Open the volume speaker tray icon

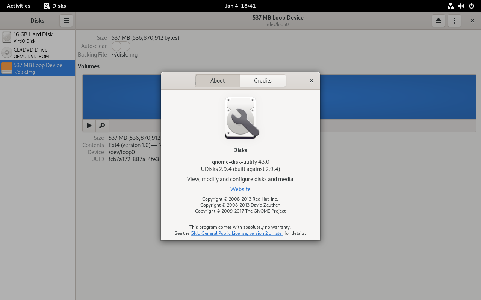click(461, 6)
